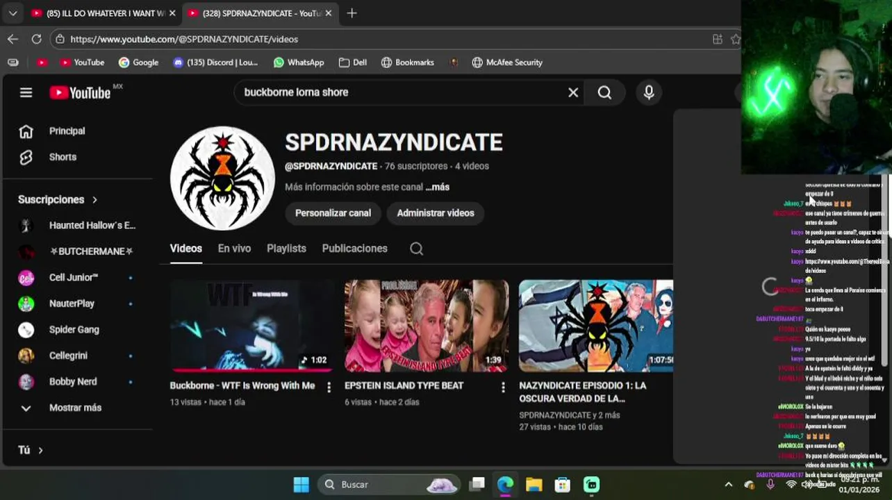892x500 pixels.
Task: Select the En vivo channel tab
Action: (x=234, y=249)
